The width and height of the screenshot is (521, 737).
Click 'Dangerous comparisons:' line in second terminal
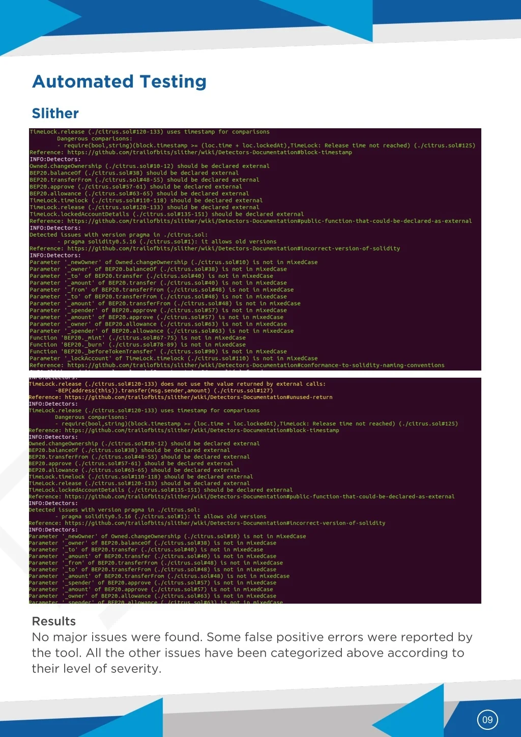coord(90,417)
